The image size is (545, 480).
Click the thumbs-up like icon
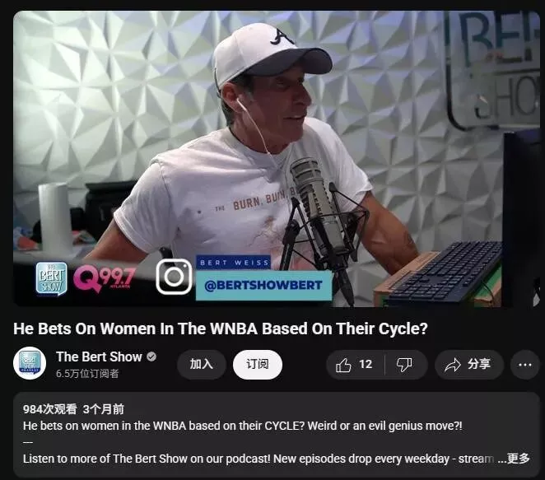[x=343, y=365]
